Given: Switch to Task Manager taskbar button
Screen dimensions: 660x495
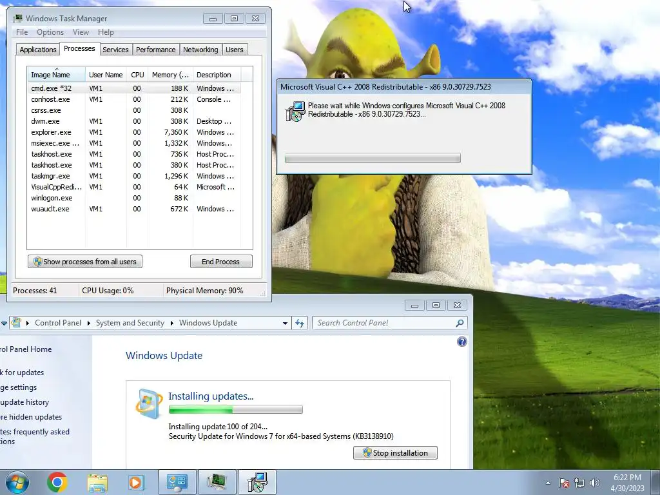Looking at the screenshot, I should [217, 482].
